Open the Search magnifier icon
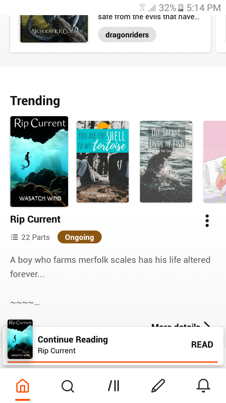The width and height of the screenshot is (226, 403). click(x=67, y=386)
